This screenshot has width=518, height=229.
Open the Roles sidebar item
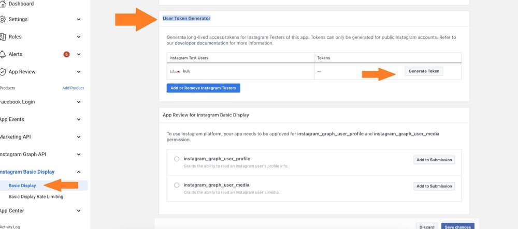[15, 37]
